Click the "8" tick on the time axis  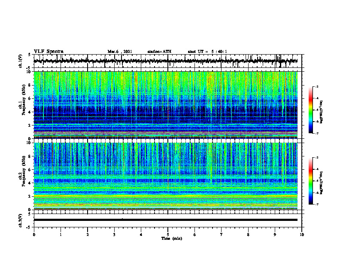coord(248,235)
